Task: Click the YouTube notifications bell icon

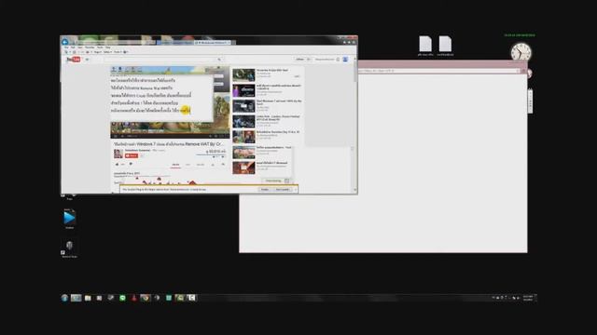Action: click(338, 60)
